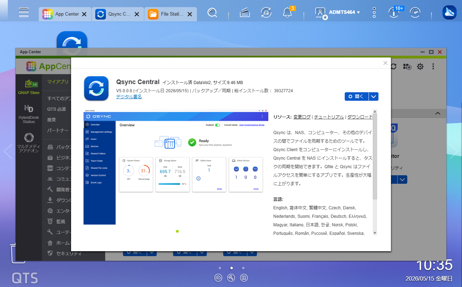
Task: Select the middle desktop page indicator dot
Action: point(231,268)
